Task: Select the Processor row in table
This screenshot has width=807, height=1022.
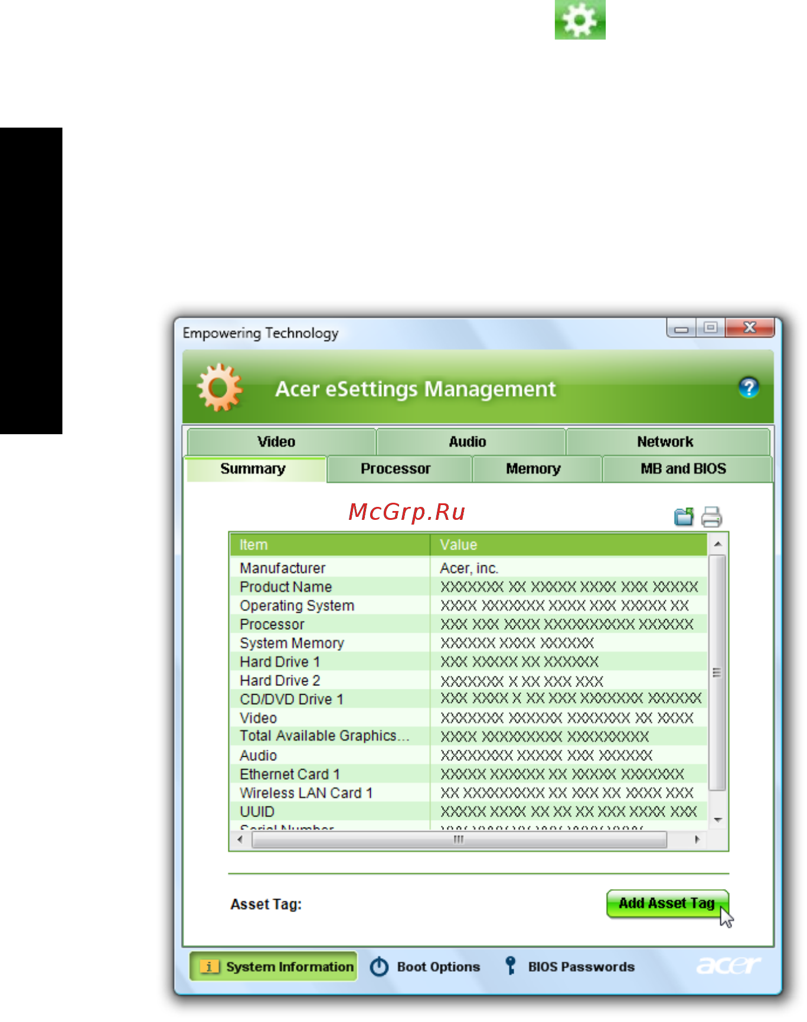Action: coord(469,624)
